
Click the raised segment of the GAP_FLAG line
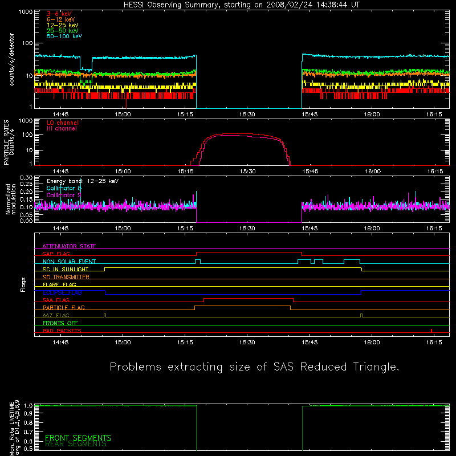249,253
